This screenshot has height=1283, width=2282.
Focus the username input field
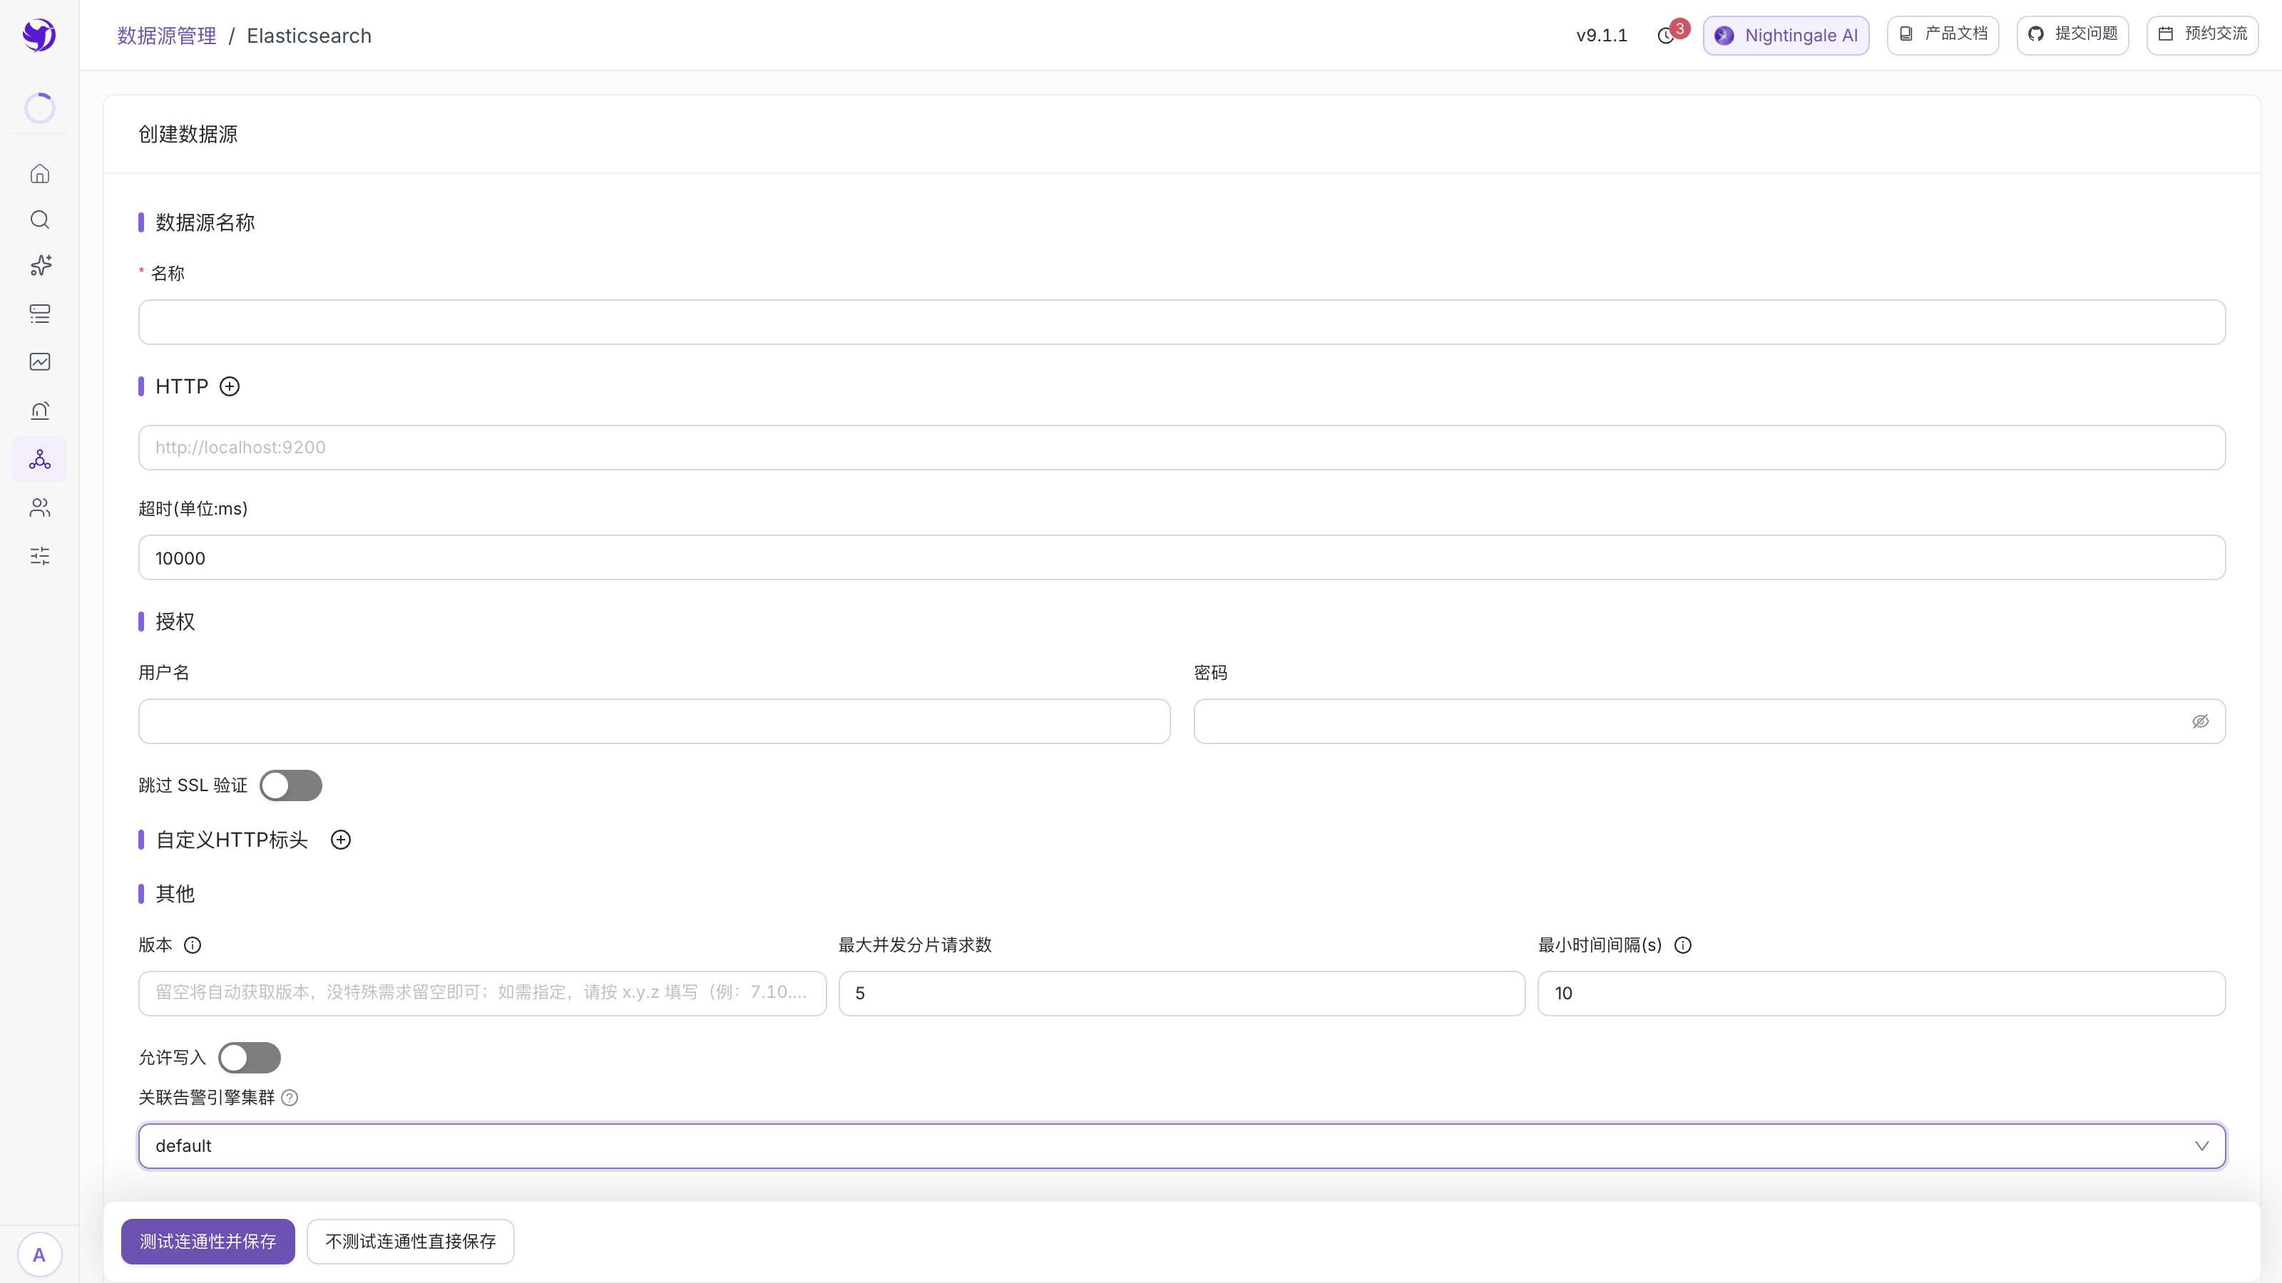[654, 721]
